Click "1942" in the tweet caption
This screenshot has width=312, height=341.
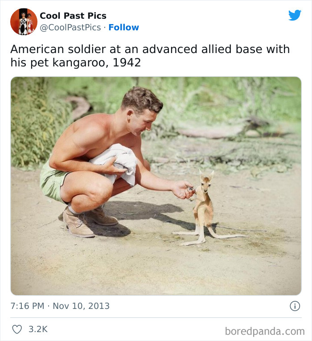pyautogui.click(x=127, y=63)
